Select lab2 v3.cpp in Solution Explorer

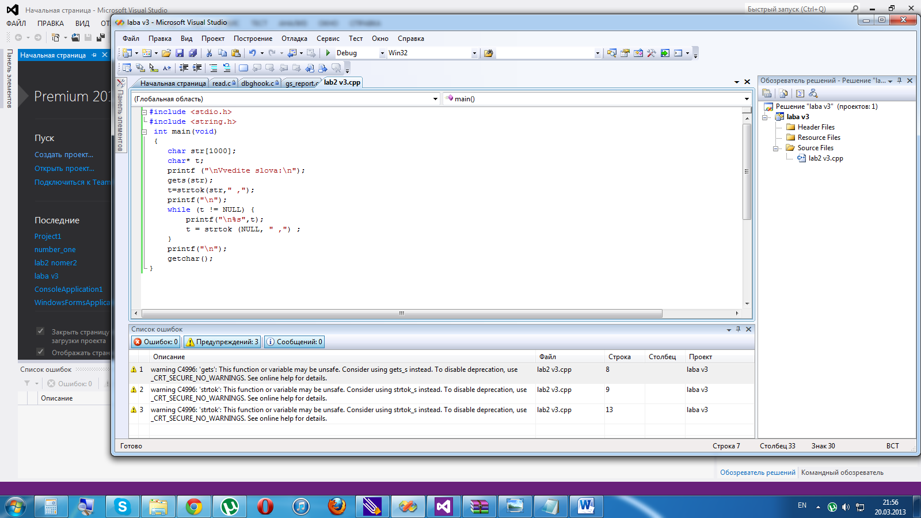[x=825, y=158]
